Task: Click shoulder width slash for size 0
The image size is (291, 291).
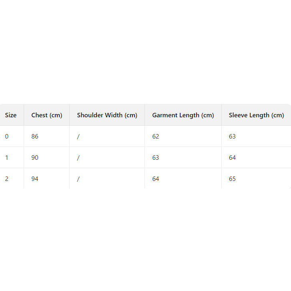Action: coord(78,136)
